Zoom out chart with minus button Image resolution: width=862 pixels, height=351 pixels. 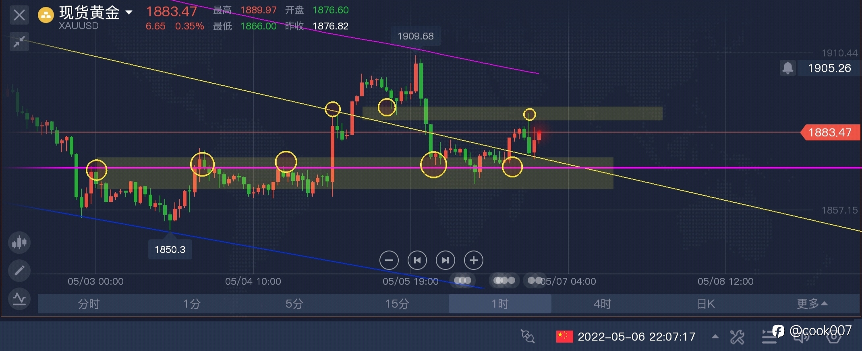pyautogui.click(x=389, y=261)
